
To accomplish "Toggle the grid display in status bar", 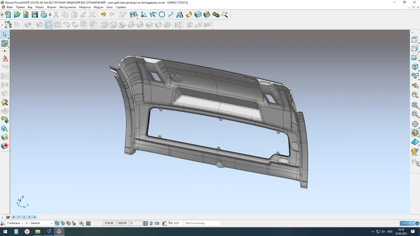I will (88, 223).
